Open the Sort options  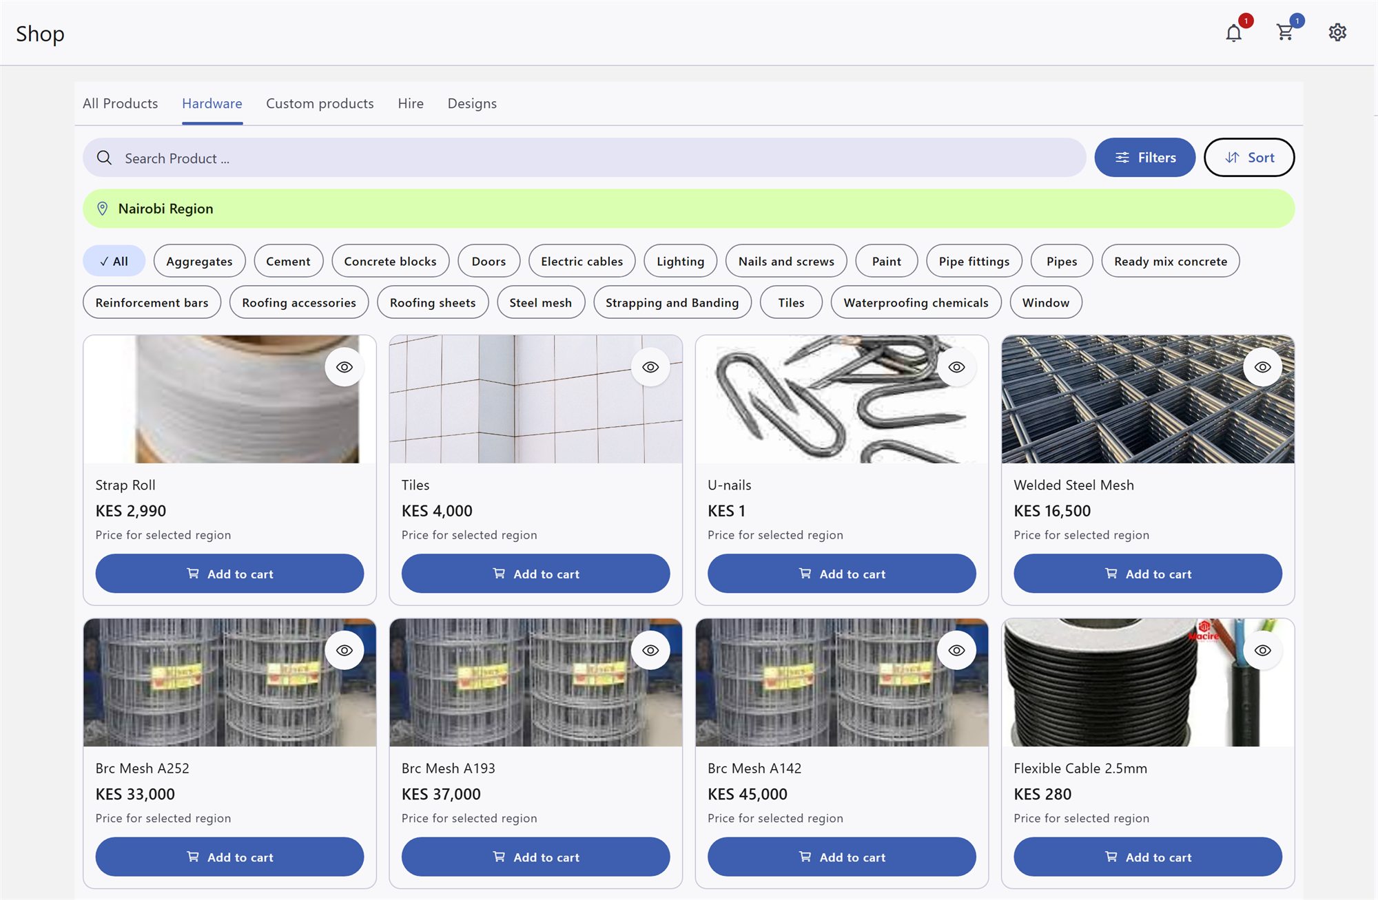1249,158
